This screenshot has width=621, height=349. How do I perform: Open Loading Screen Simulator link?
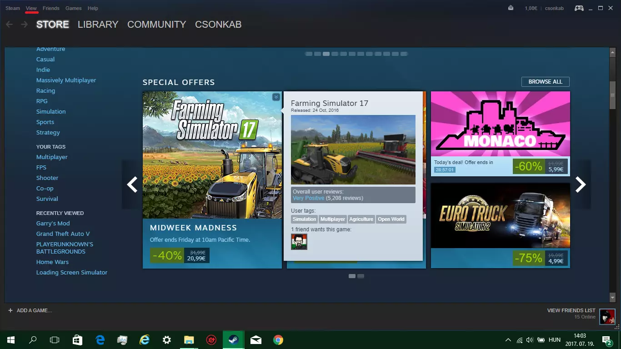[x=72, y=272]
